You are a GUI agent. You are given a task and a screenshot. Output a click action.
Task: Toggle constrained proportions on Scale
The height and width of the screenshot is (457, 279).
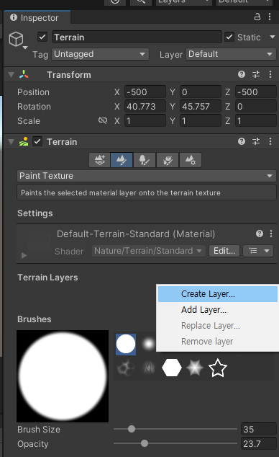(x=103, y=120)
